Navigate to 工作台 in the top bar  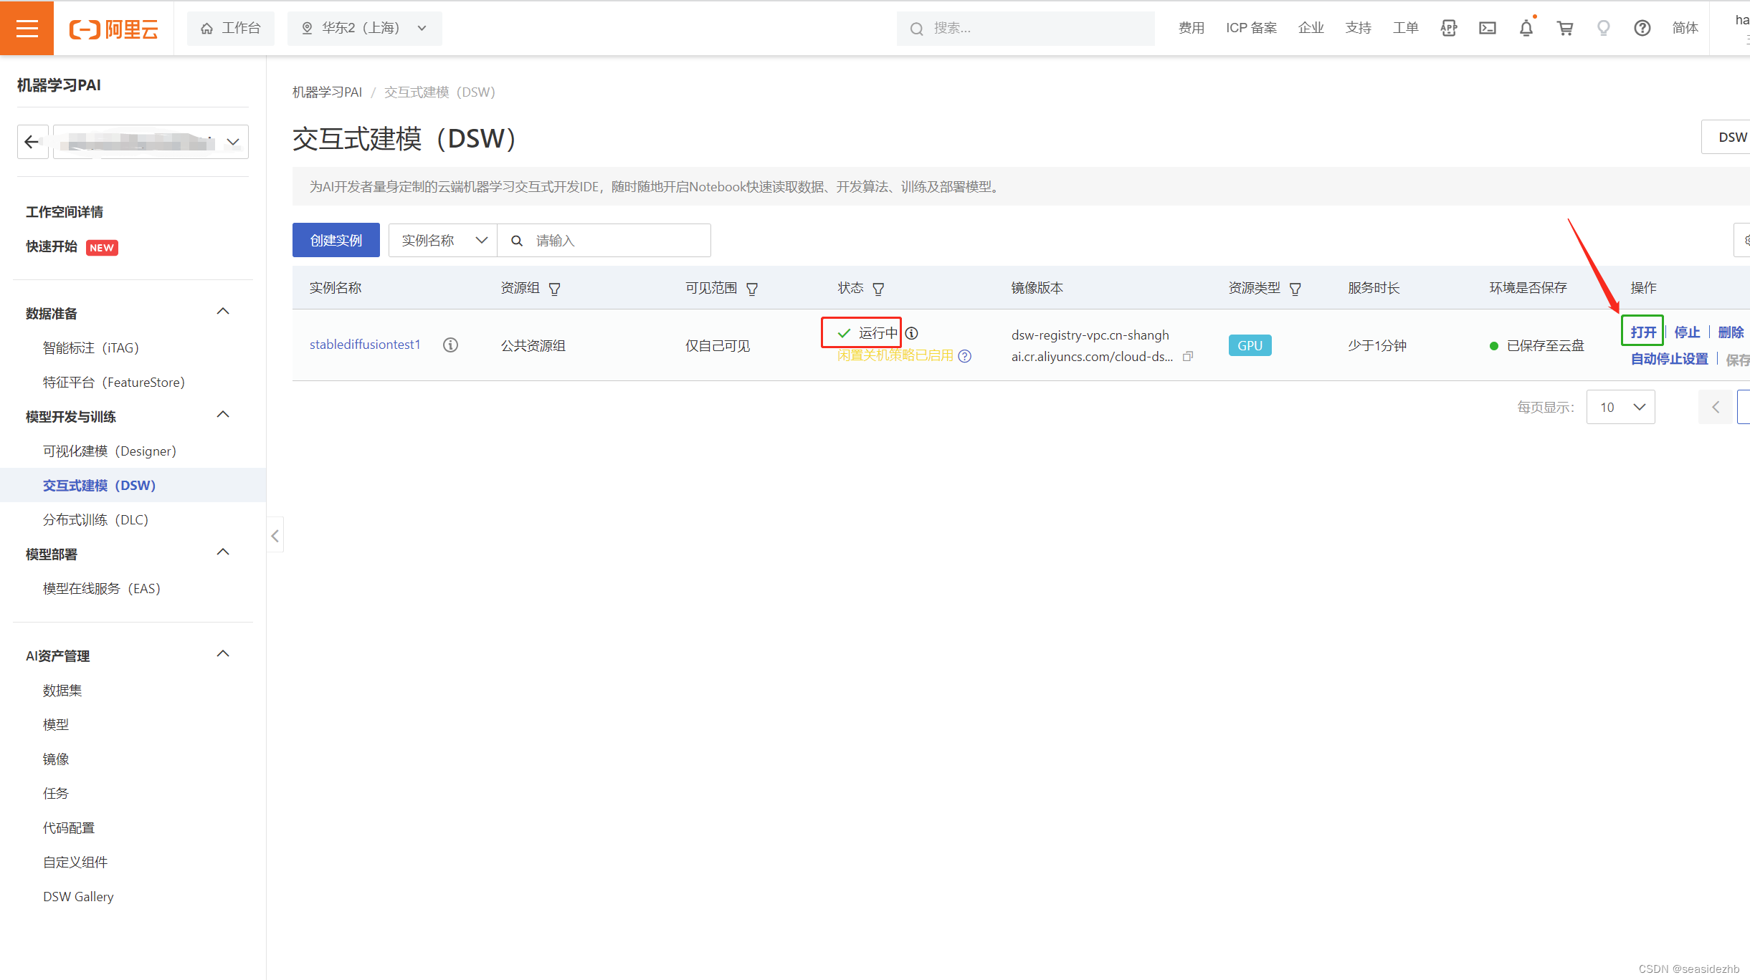[230, 28]
